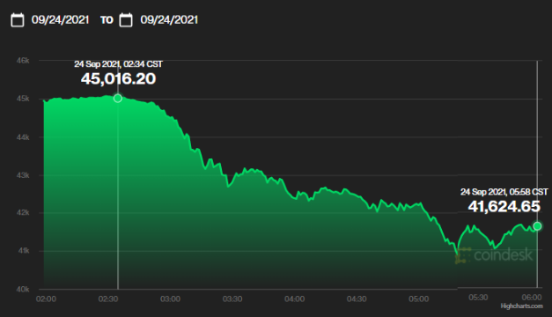Click the coindesk watermark logo
Screen dimensions: 552x317
pos(494,254)
